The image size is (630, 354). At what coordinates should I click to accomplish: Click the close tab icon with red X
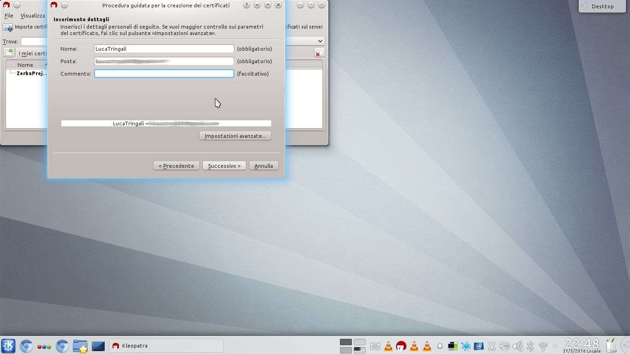[x=319, y=53]
